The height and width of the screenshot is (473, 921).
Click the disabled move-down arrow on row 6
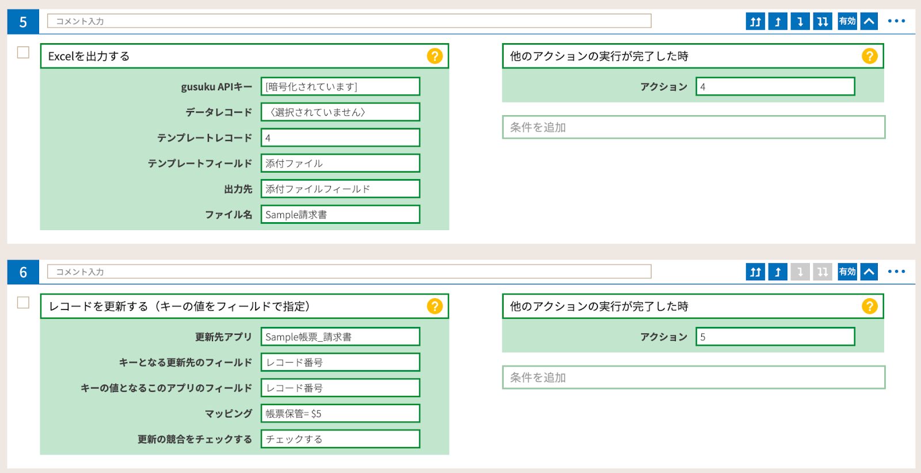tap(800, 272)
